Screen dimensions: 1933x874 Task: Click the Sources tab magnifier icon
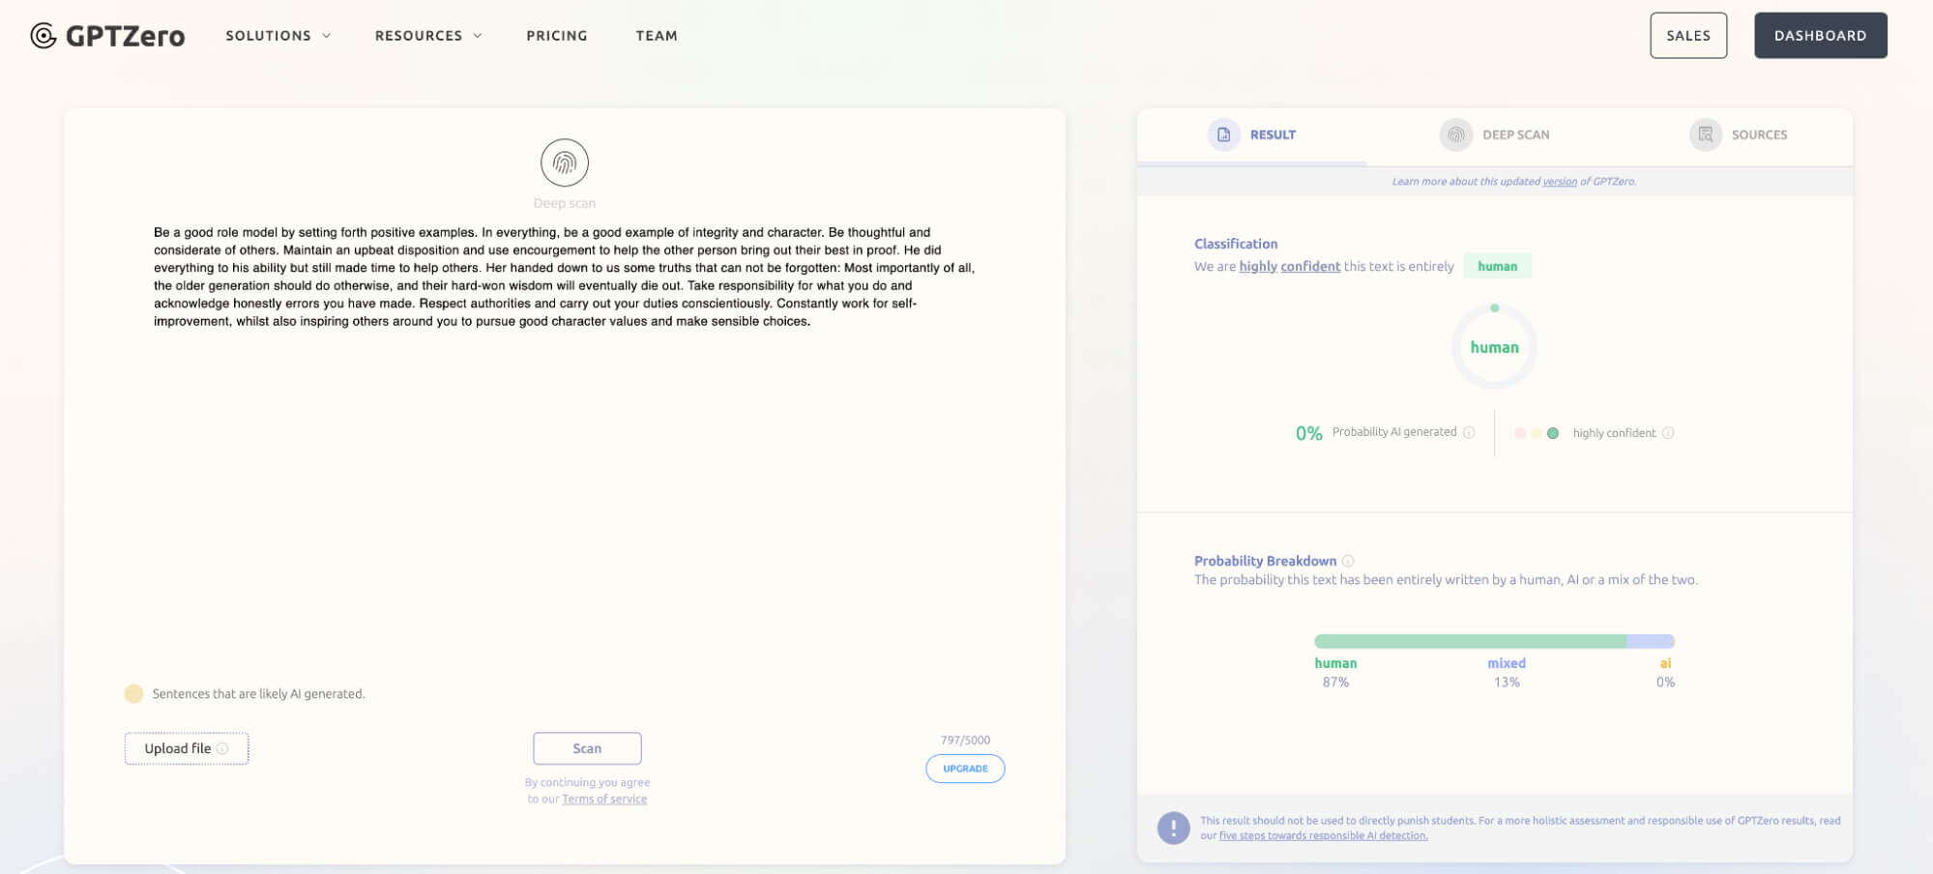pyautogui.click(x=1706, y=134)
